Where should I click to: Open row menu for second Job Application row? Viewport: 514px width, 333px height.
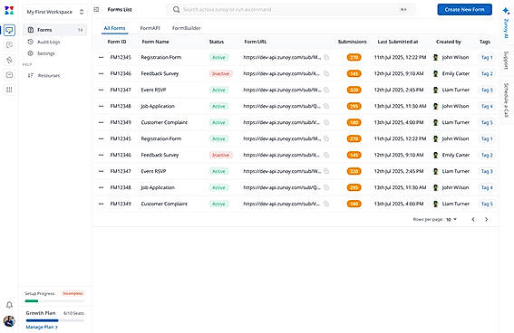click(101, 187)
